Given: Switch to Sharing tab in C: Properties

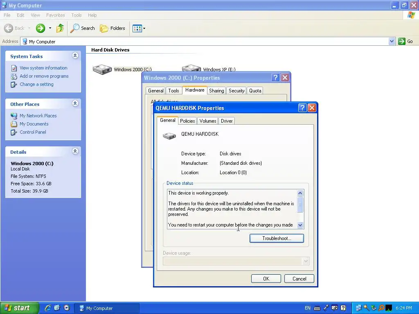Looking at the screenshot, I should point(216,91).
